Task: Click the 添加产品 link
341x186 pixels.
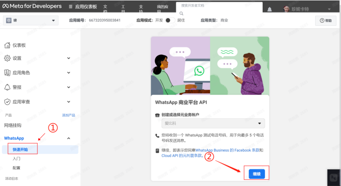Action: [69, 115]
